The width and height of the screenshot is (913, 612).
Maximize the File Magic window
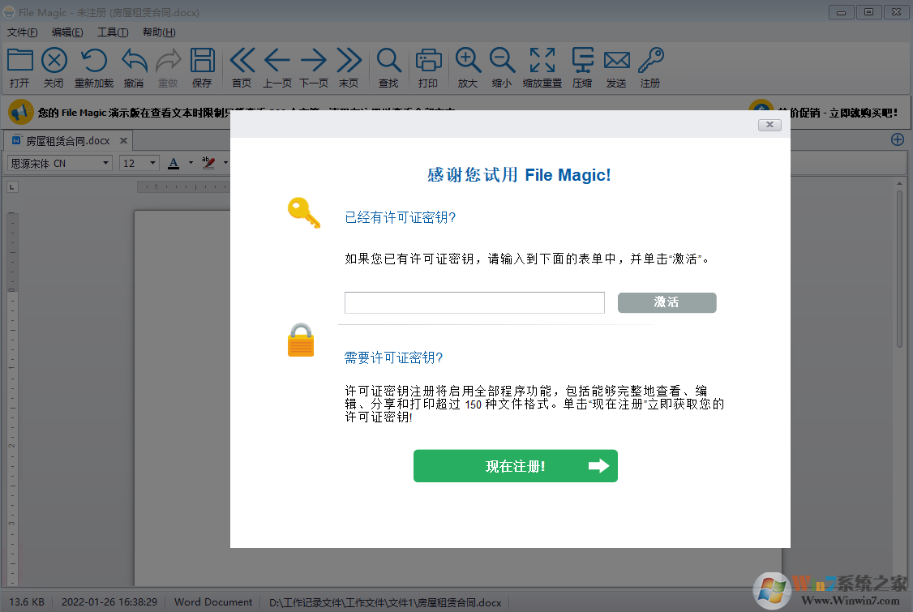tap(868, 11)
